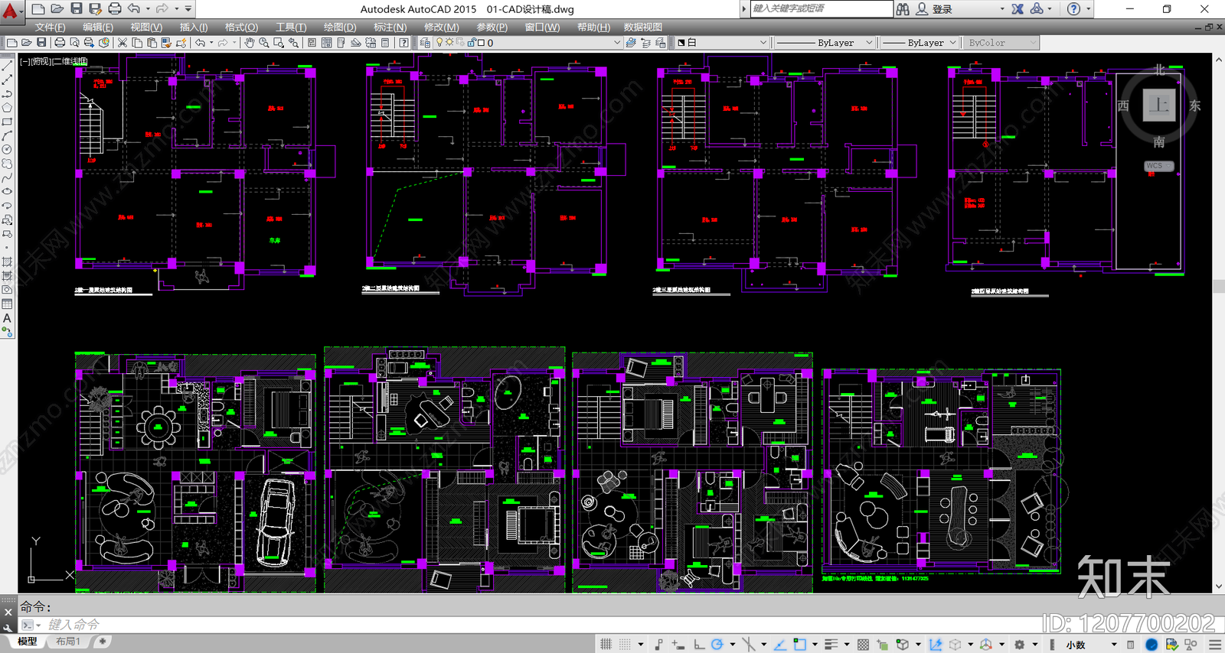The image size is (1225, 653).
Task: Toggle grid display in status bar
Action: pos(606,645)
